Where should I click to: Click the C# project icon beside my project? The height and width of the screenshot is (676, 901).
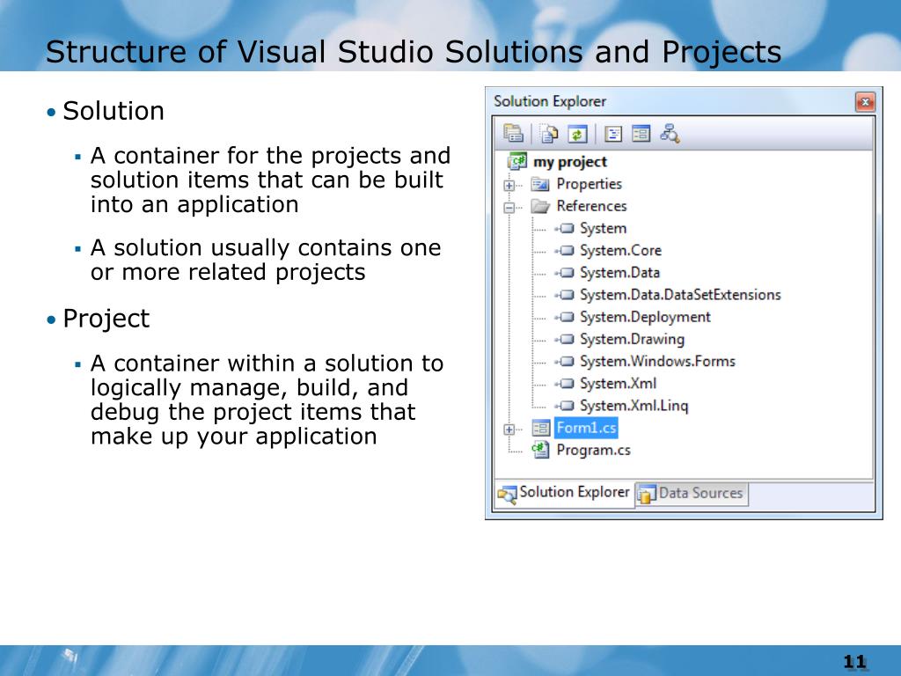point(517,162)
